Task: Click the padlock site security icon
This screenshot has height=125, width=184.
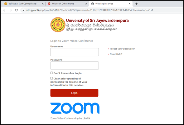Action: (23, 10)
